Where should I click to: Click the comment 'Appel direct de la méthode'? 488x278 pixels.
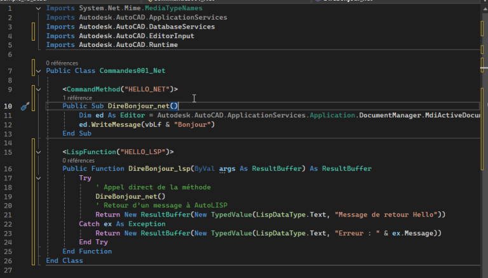(x=153, y=187)
